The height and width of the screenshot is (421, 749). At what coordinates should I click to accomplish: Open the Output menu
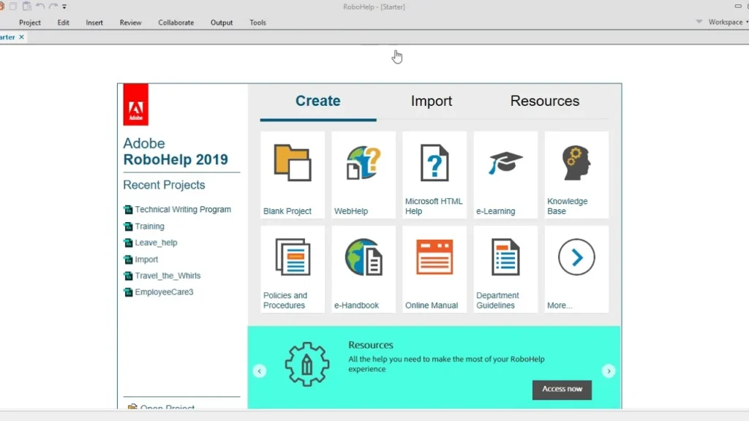222,23
